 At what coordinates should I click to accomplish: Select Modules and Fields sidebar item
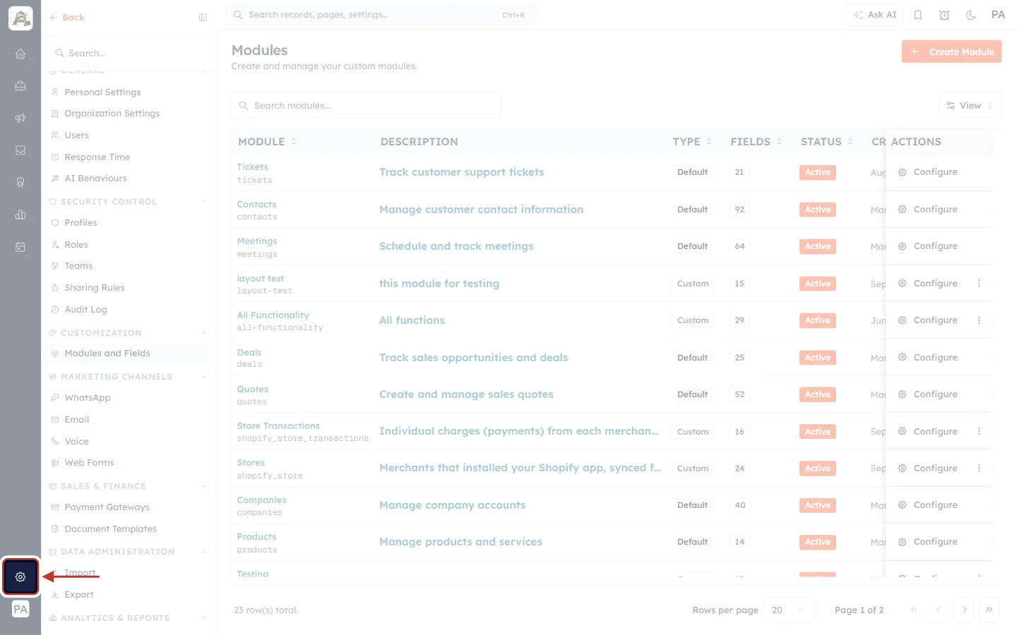[x=129, y=353]
